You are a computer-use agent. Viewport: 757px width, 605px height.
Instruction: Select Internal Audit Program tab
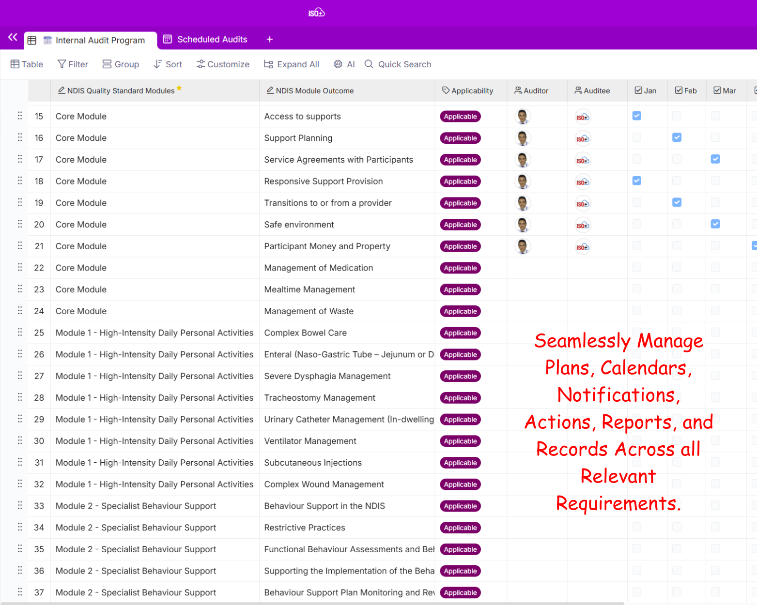(99, 40)
